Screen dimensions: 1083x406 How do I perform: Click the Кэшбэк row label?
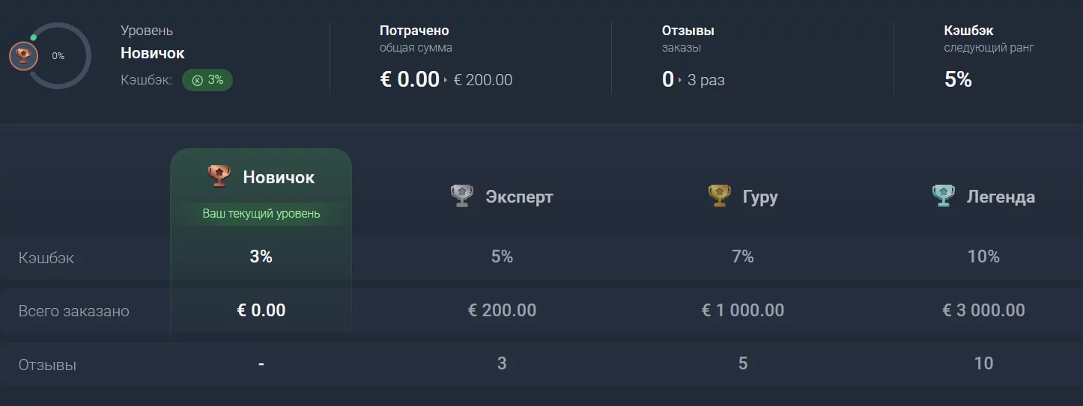tap(46, 258)
